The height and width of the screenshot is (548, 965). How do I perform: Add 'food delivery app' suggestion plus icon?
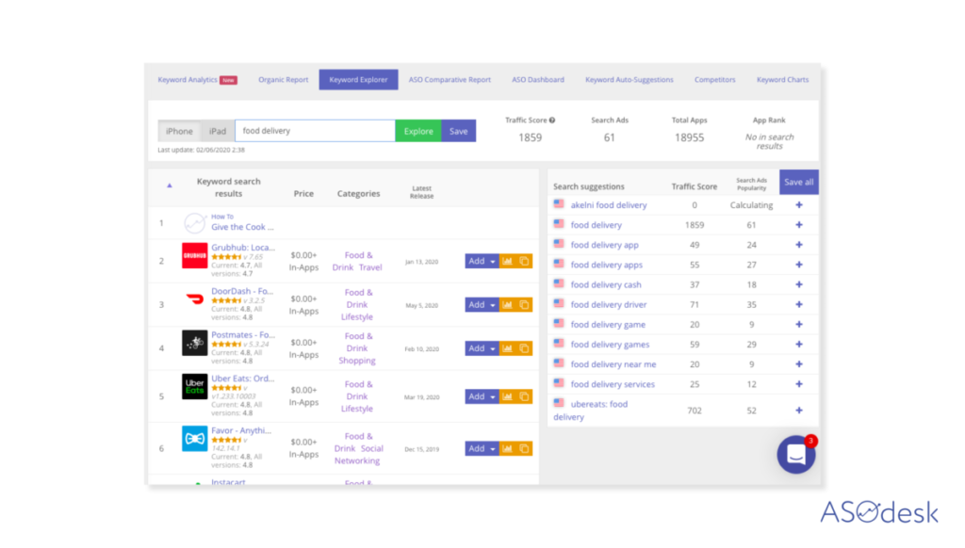(799, 245)
